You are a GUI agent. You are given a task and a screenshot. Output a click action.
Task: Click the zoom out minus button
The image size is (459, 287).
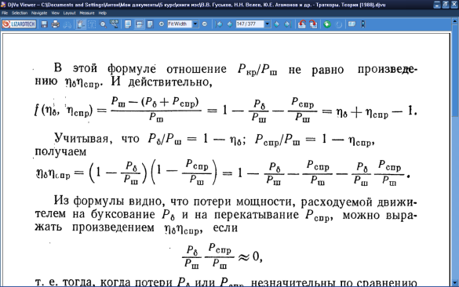[205, 24]
